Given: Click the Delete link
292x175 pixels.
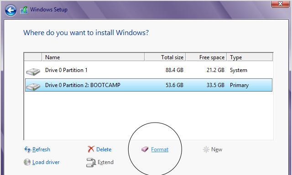Looking at the screenshot, I should (x=104, y=149).
